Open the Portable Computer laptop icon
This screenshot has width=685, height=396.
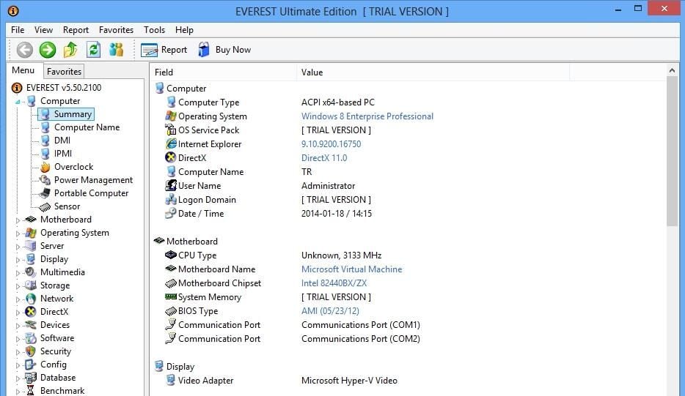click(x=45, y=193)
